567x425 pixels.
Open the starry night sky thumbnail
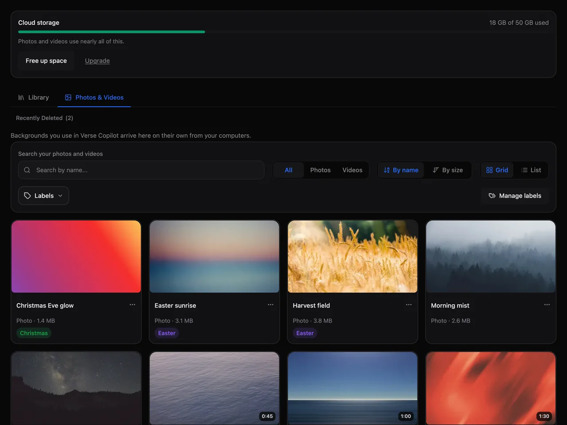point(76,388)
